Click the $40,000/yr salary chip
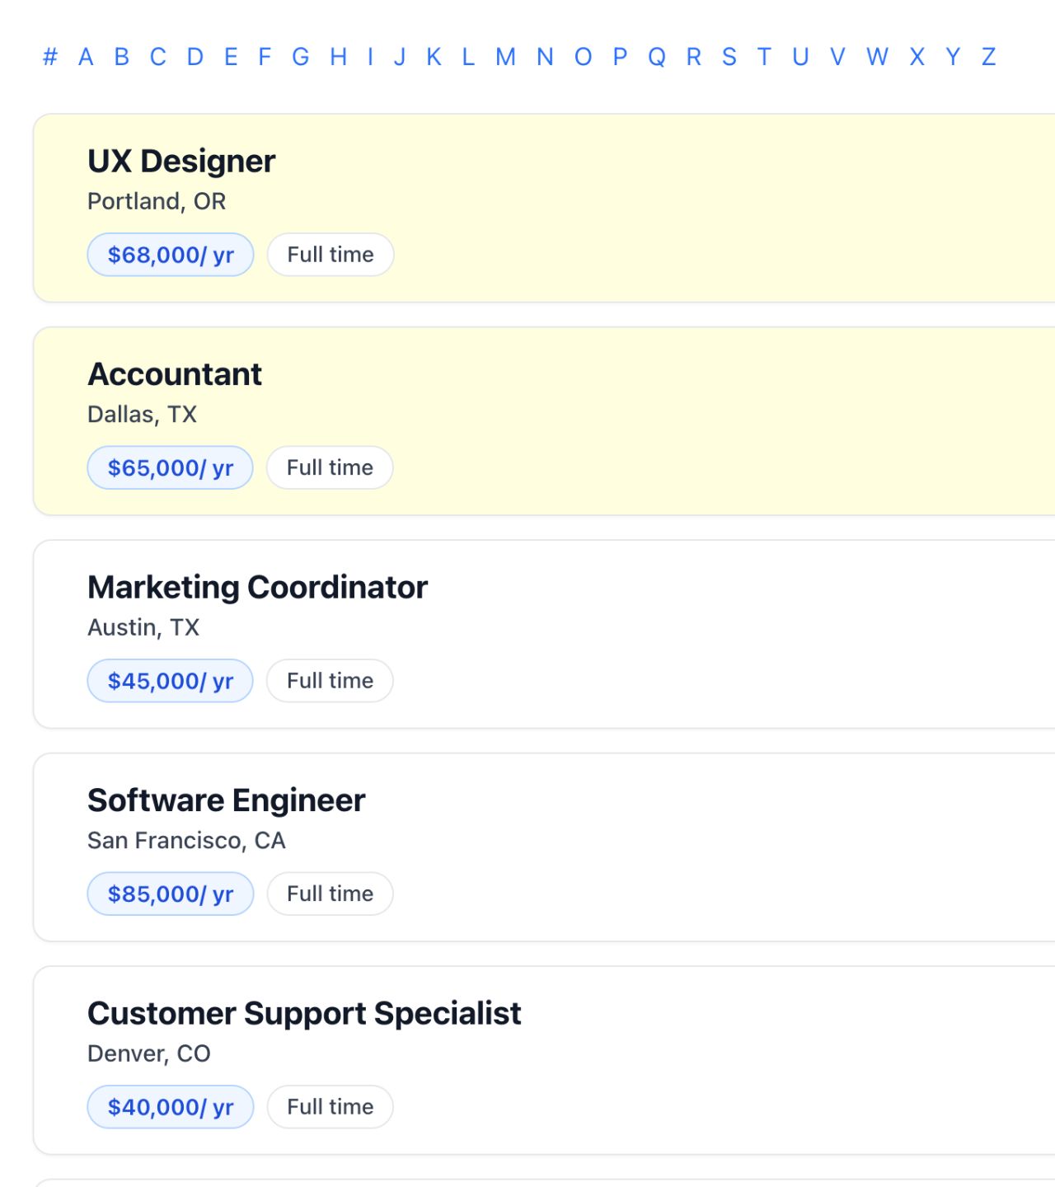The width and height of the screenshot is (1055, 1187). [169, 1107]
